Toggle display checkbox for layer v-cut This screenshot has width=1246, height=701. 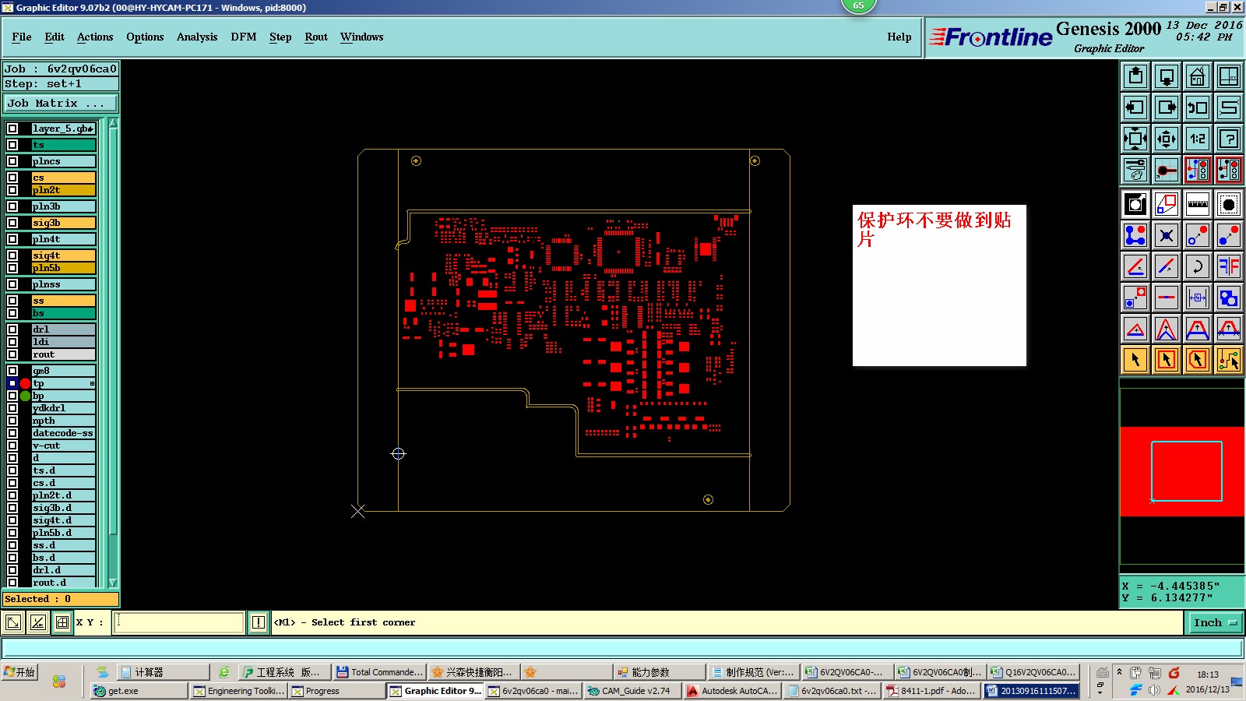[x=12, y=446]
